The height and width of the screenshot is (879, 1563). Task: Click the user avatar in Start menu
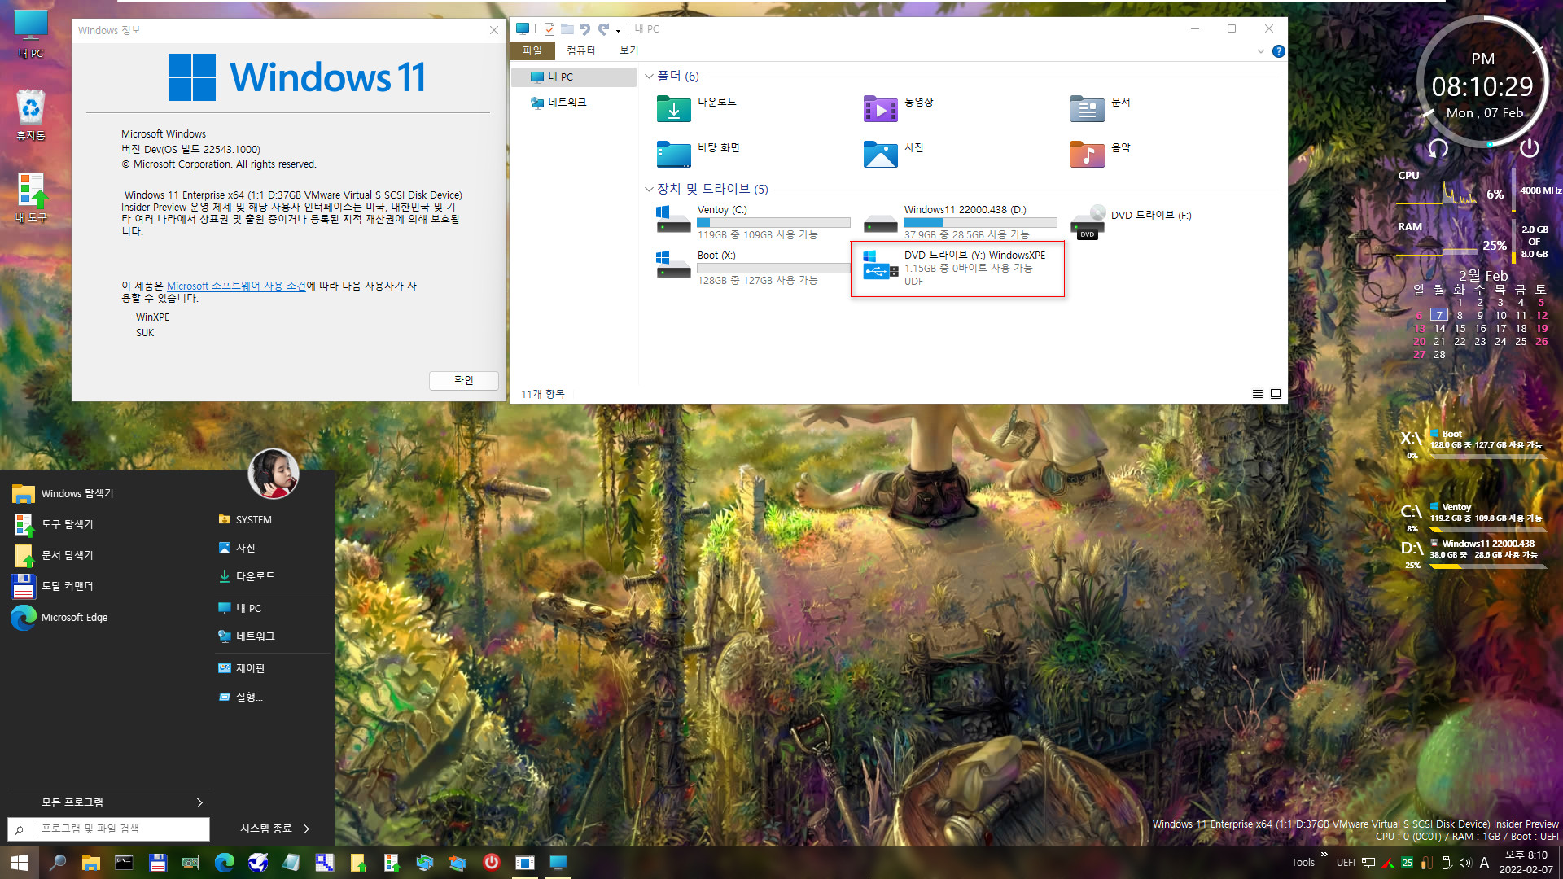click(x=274, y=474)
